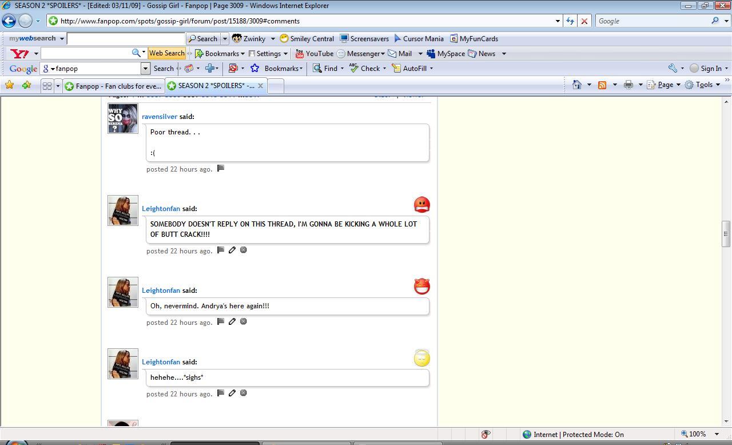The height and width of the screenshot is (445, 732).
Task: Click the Stop loading red X icon
Action: (584, 21)
